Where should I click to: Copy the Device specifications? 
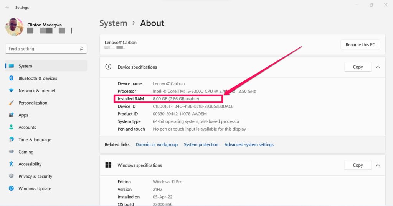[x=358, y=67]
